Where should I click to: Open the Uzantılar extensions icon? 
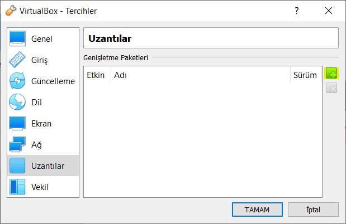pos(17,166)
